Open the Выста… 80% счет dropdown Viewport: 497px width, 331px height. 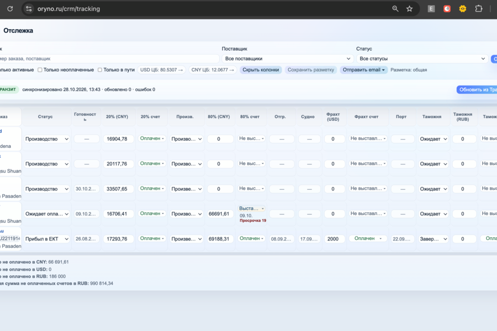252,209
